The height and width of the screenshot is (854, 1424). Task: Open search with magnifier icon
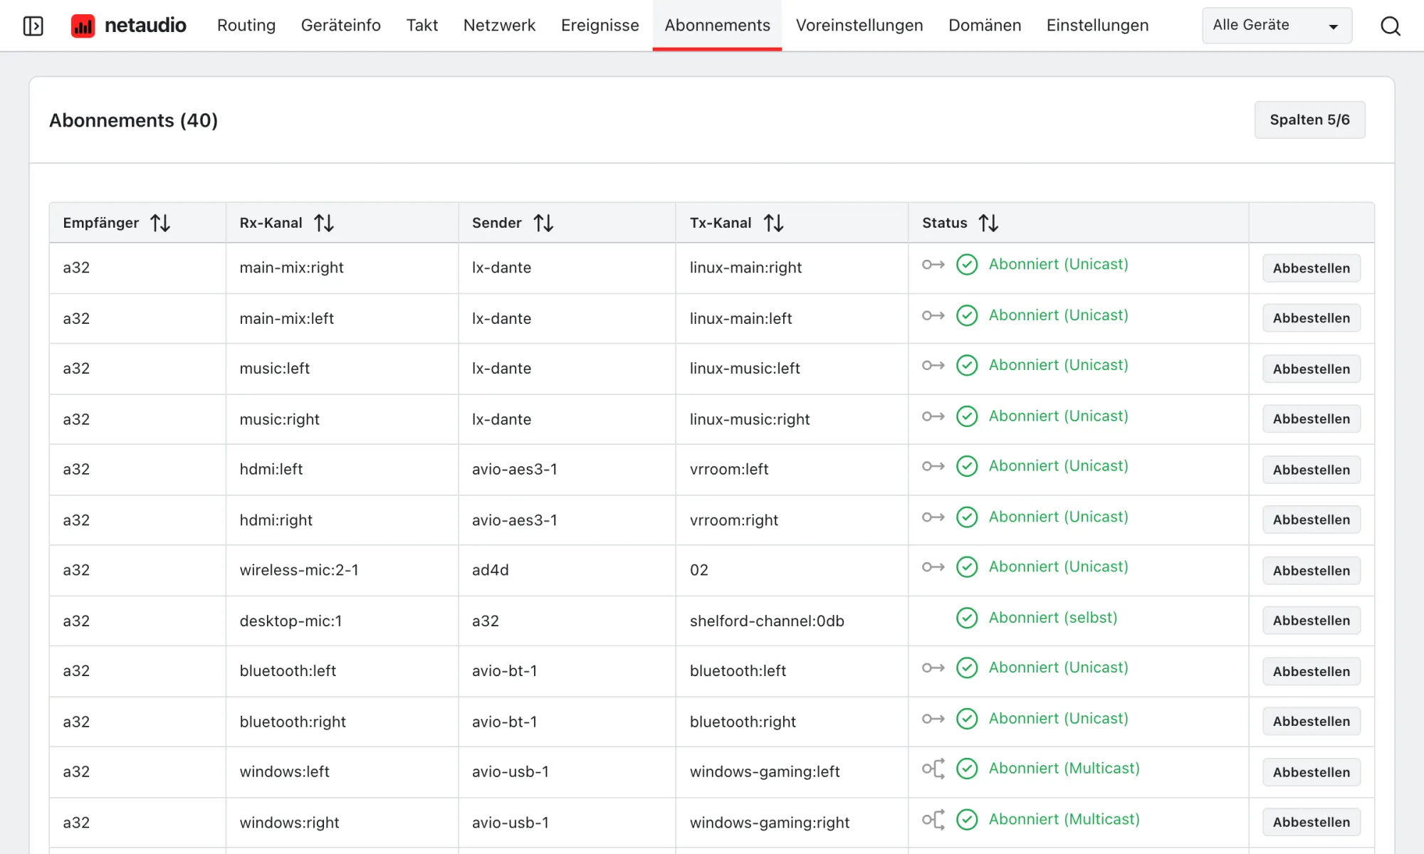click(1390, 26)
